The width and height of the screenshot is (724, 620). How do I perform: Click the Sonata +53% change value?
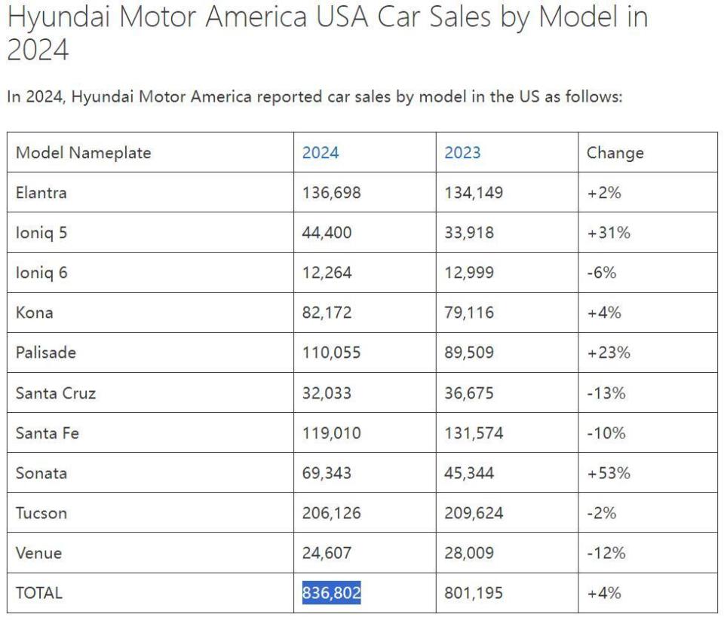pos(609,473)
